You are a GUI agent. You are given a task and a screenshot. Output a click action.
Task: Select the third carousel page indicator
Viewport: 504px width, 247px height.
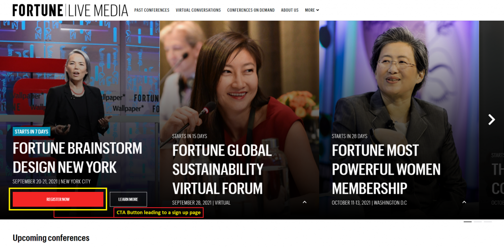pos(488,222)
